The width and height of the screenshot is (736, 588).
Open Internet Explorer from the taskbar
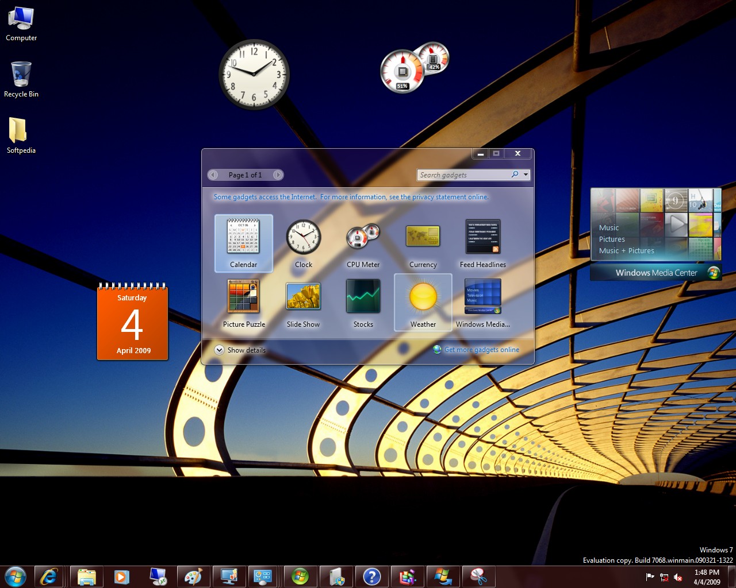(49, 576)
